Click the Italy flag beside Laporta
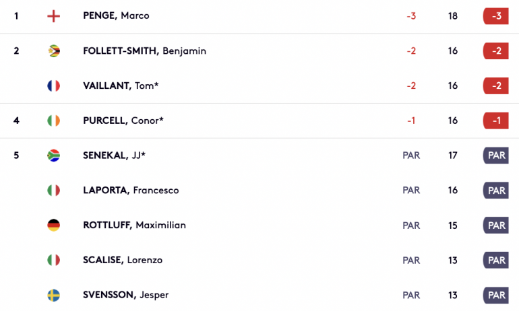This screenshot has height=311, width=519. click(x=53, y=191)
